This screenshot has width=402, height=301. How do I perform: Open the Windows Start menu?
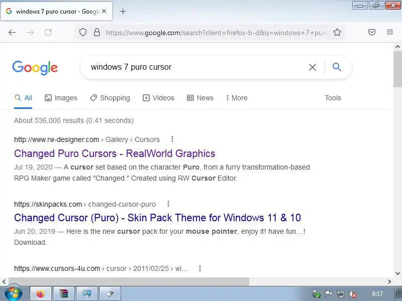coord(14,293)
